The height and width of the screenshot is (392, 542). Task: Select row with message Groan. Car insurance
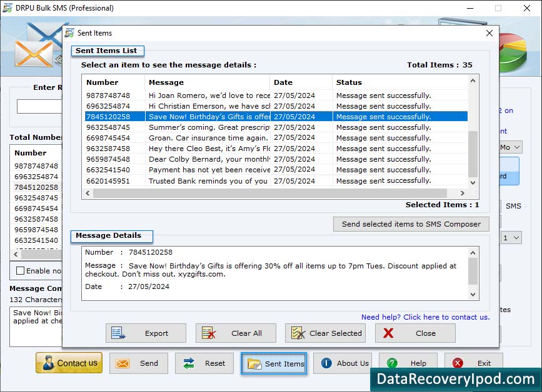pyautogui.click(x=276, y=138)
